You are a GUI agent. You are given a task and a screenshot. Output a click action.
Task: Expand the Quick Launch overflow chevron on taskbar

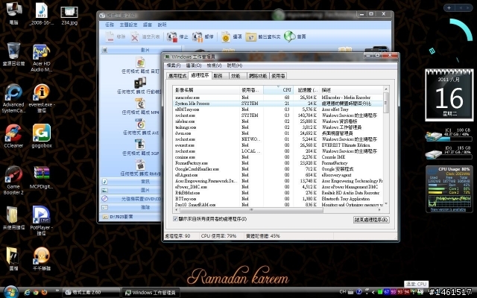click(57, 291)
